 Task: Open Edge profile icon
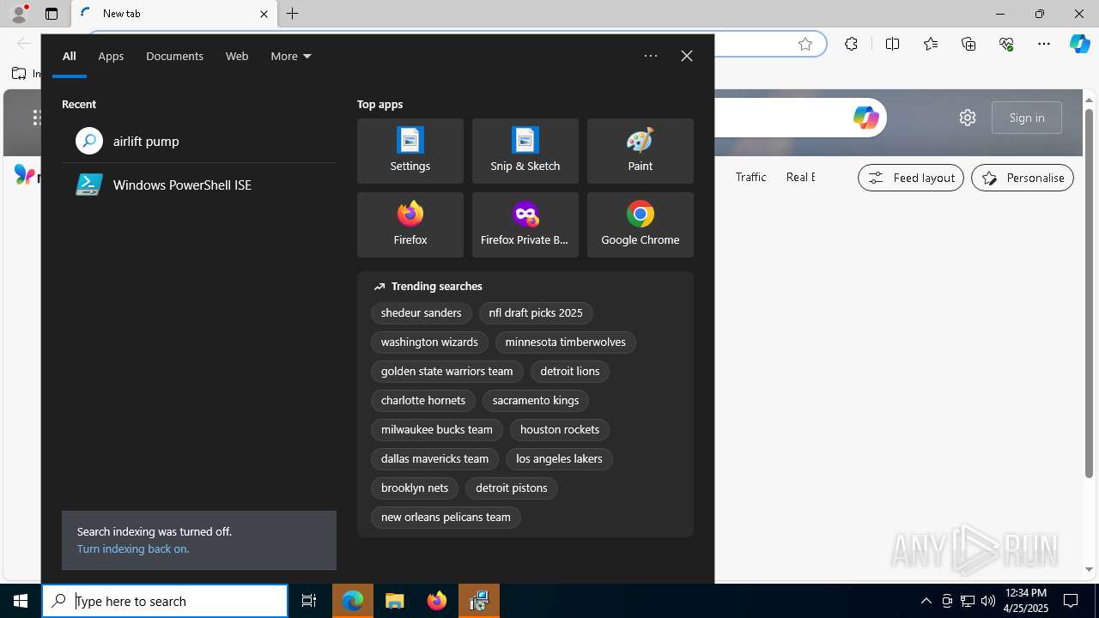(18, 14)
